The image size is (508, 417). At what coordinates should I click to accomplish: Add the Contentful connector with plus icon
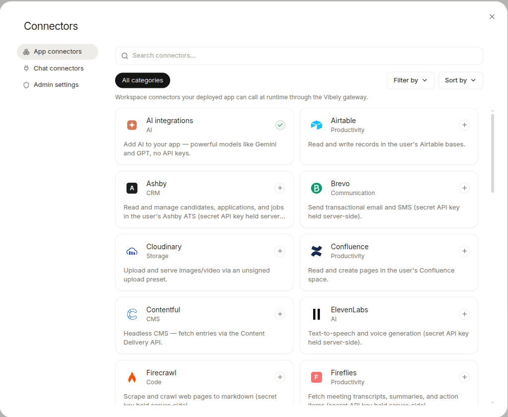pyautogui.click(x=280, y=314)
